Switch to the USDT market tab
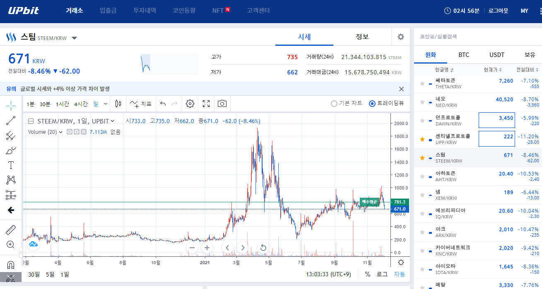The height and width of the screenshot is (289, 542). coord(497,55)
